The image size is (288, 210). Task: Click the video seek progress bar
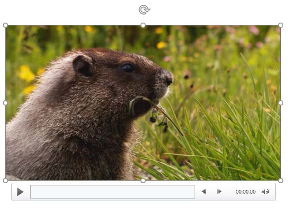click(112, 192)
